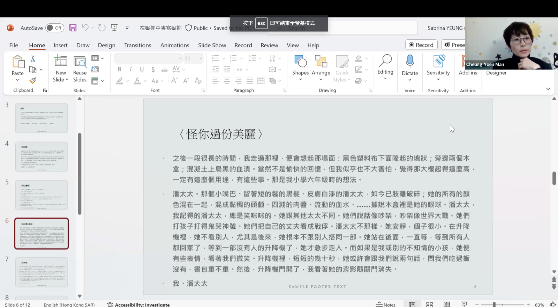Click the zoom slider handle
Screen dimensions: 558x307
click(x=494, y=305)
